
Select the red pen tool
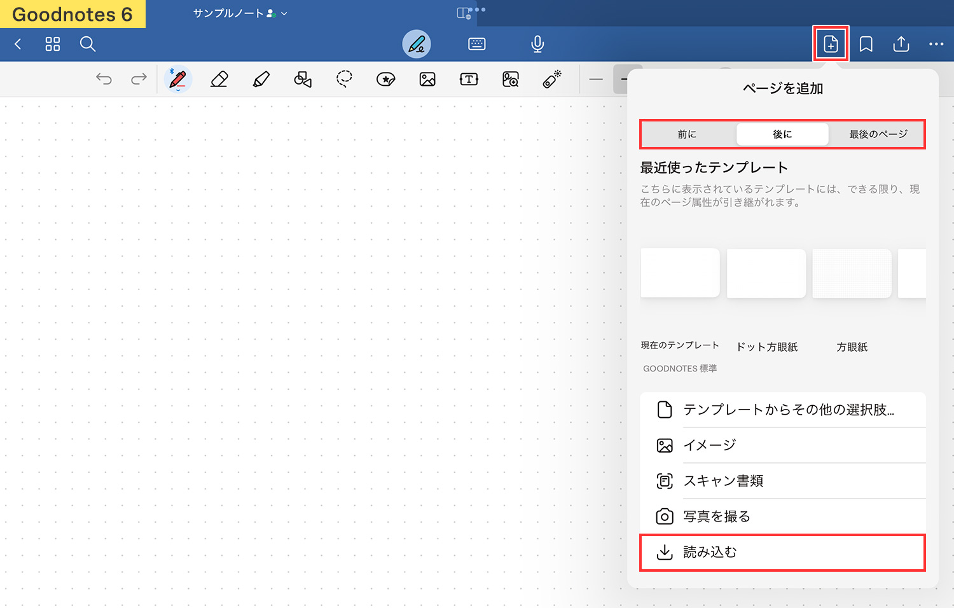point(178,79)
